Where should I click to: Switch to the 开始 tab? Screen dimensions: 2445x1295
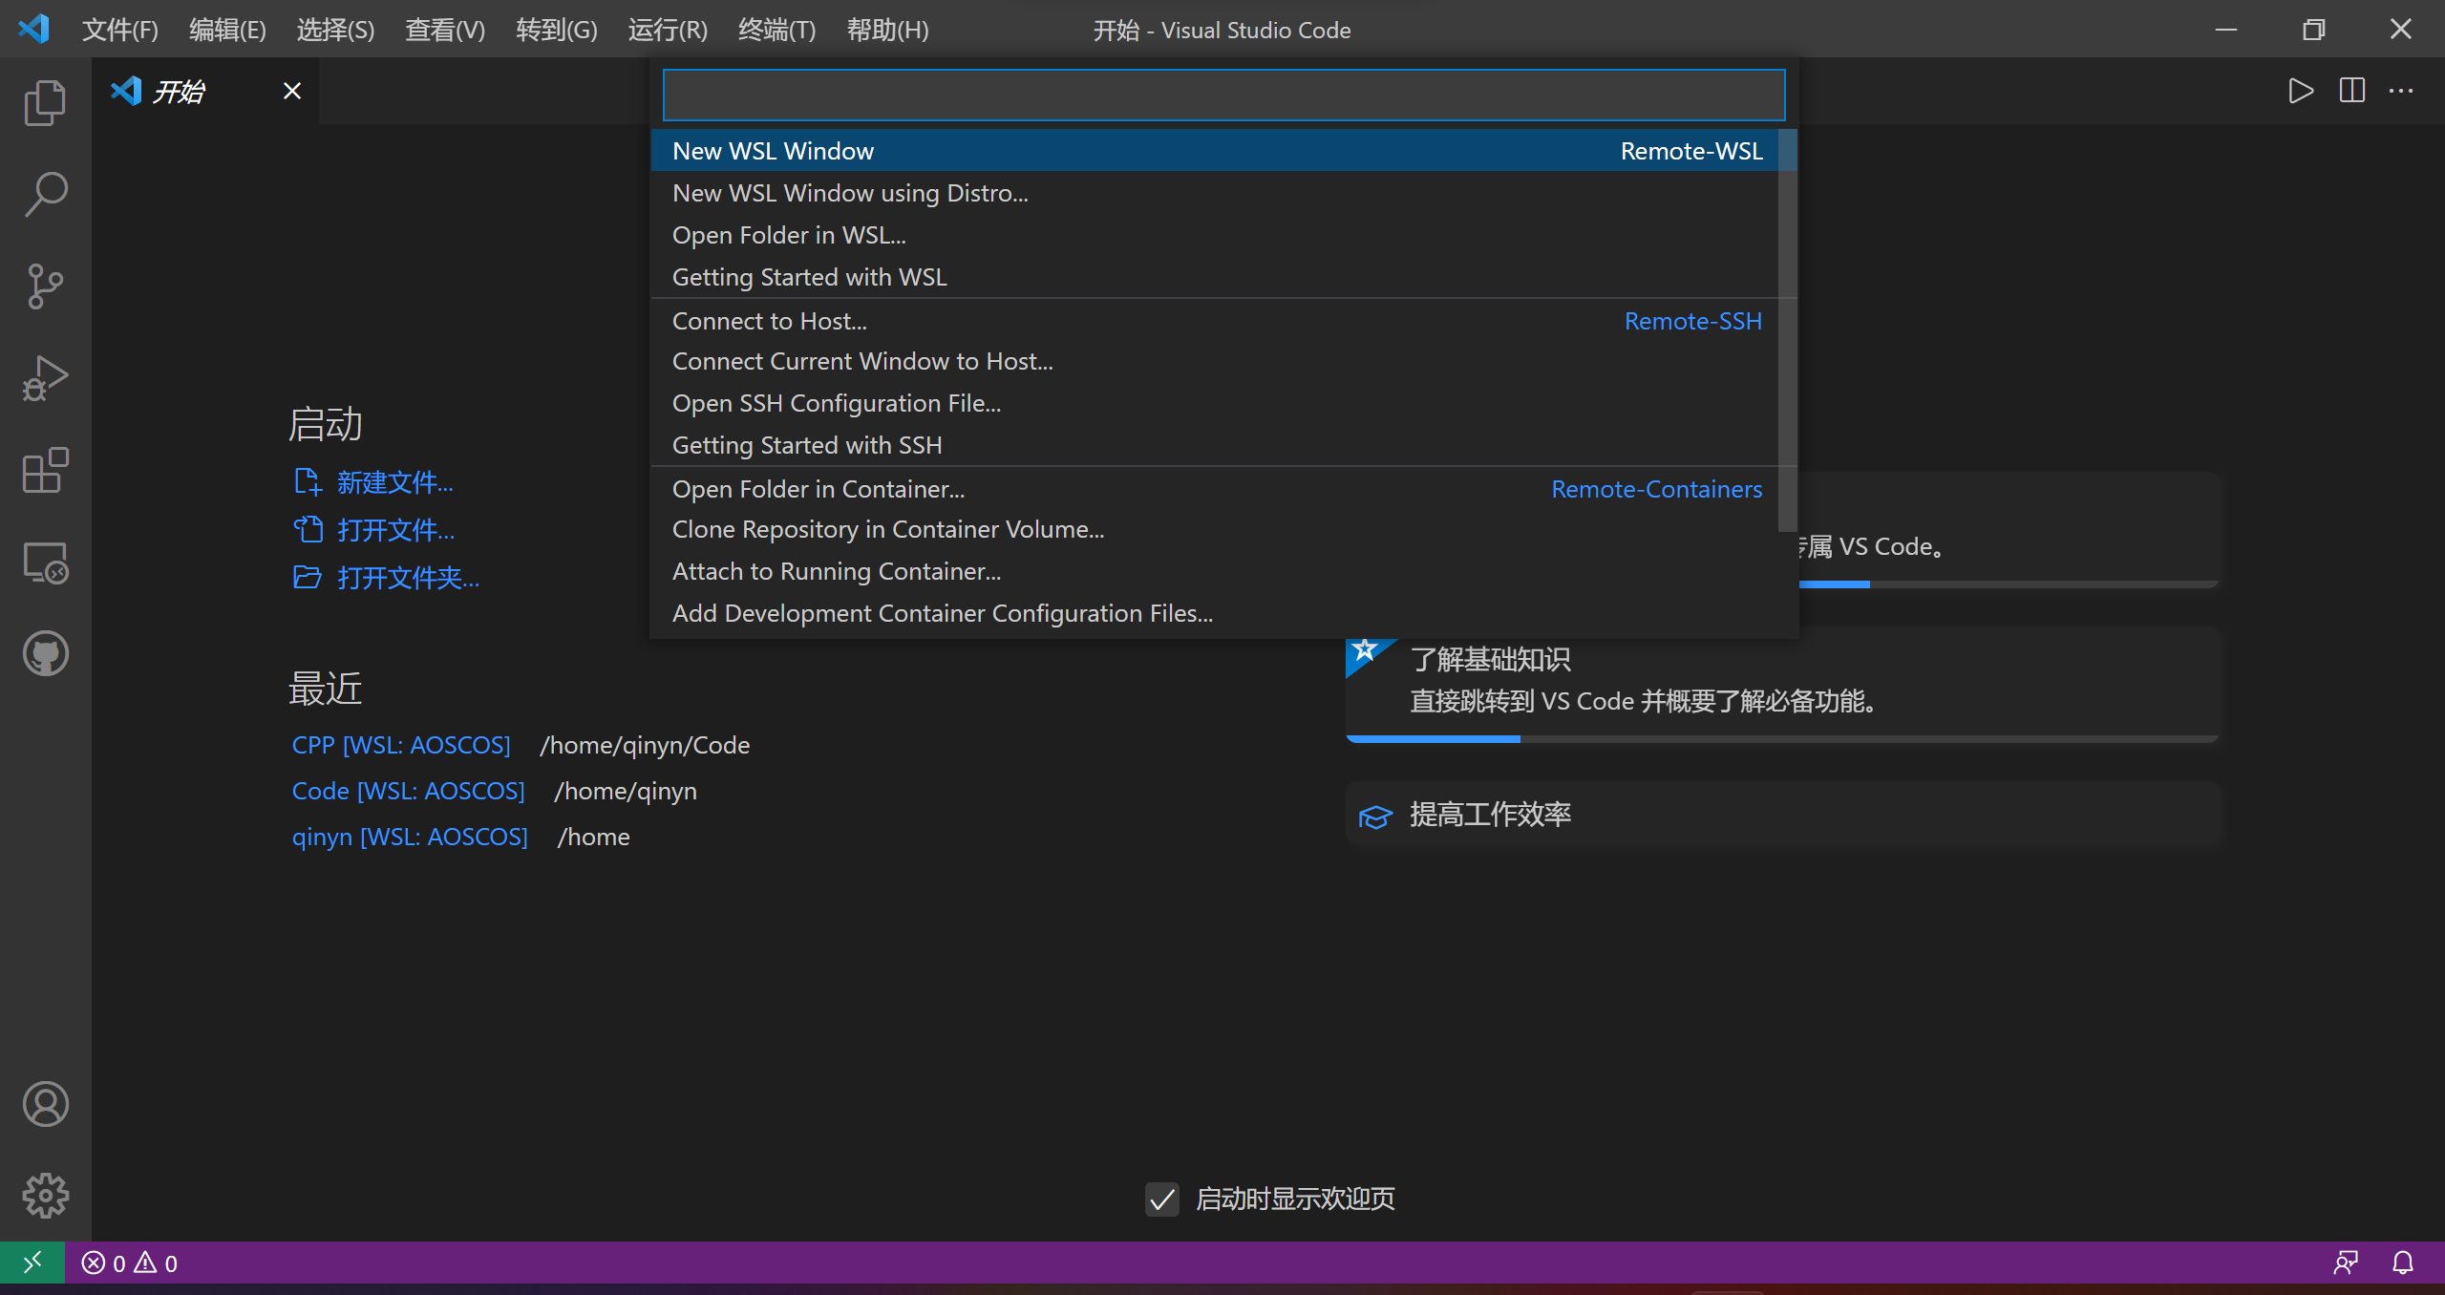coord(181,91)
